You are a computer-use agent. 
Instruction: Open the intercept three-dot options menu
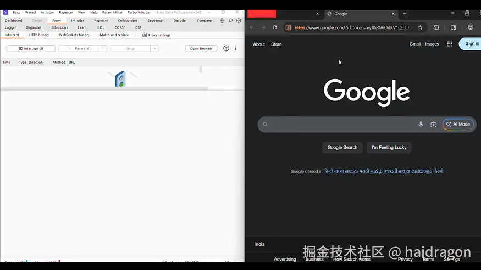(235, 48)
